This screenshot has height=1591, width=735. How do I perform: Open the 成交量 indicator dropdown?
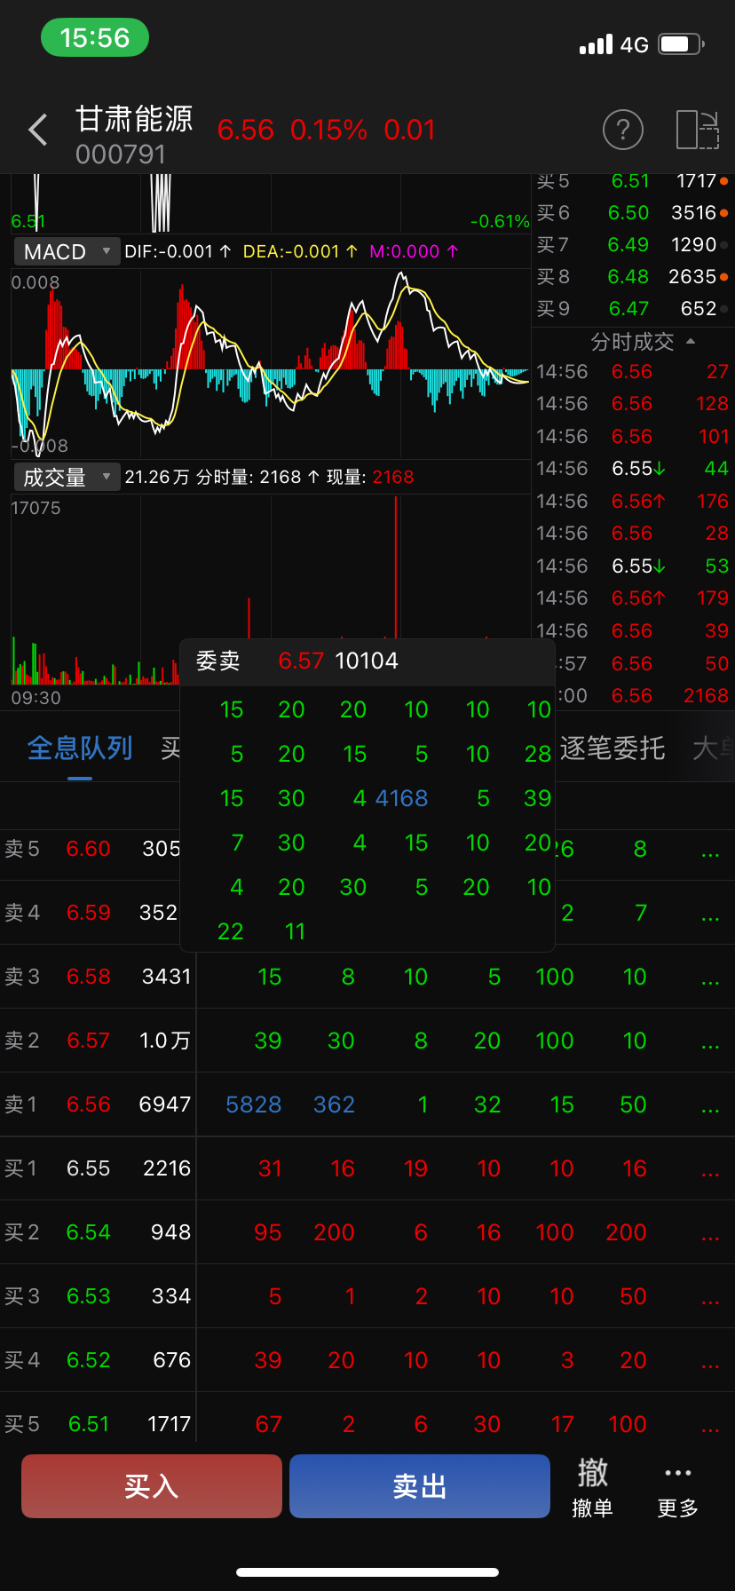(67, 478)
